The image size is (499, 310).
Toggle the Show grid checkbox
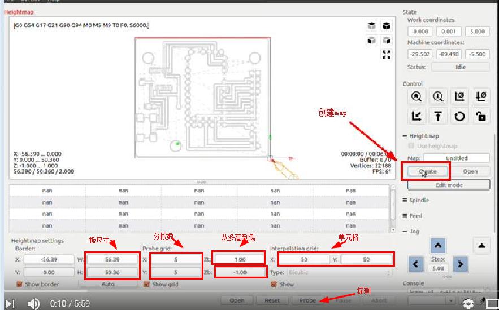147,285
